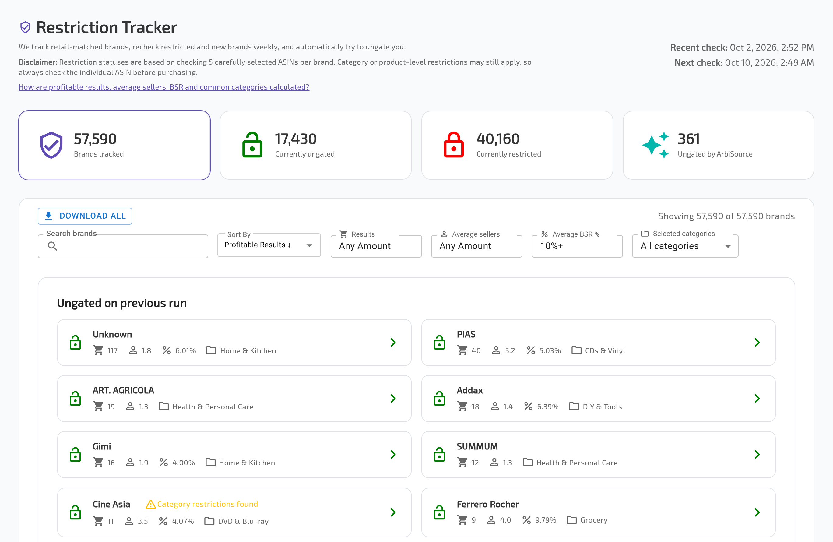Image resolution: width=833 pixels, height=542 pixels.
Task: Open the Selected categories All categories dropdown
Action: (685, 246)
